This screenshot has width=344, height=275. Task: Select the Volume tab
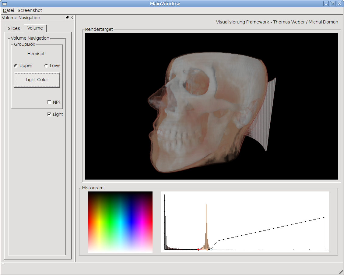tap(35, 28)
